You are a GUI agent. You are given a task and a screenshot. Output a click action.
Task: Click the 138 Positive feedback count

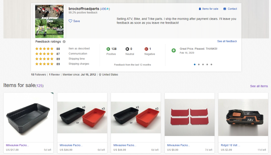(x=114, y=49)
